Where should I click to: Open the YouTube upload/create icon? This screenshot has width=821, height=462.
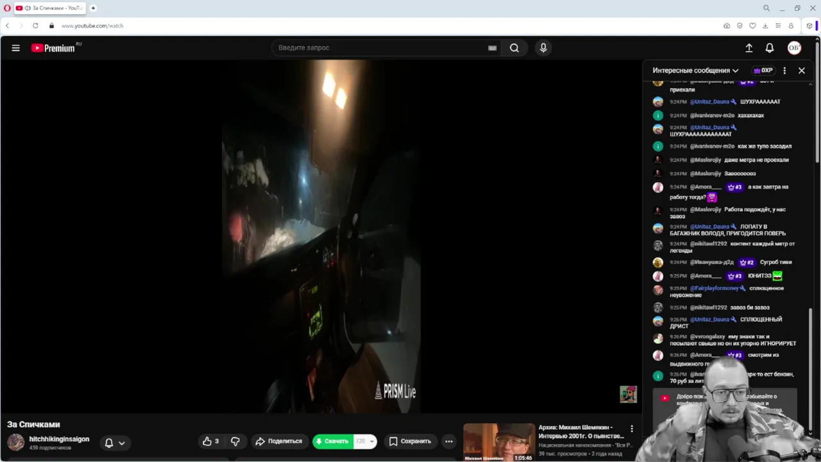coord(749,47)
